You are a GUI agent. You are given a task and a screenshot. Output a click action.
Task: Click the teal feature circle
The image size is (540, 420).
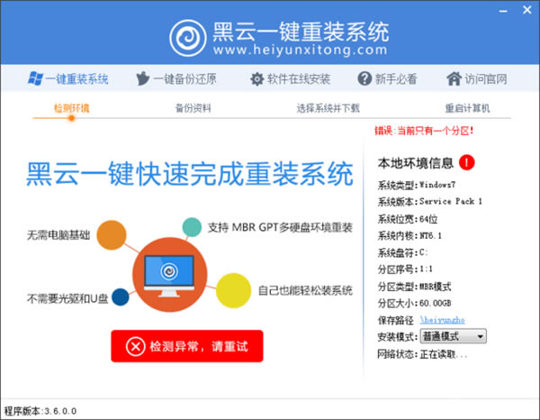(192, 227)
